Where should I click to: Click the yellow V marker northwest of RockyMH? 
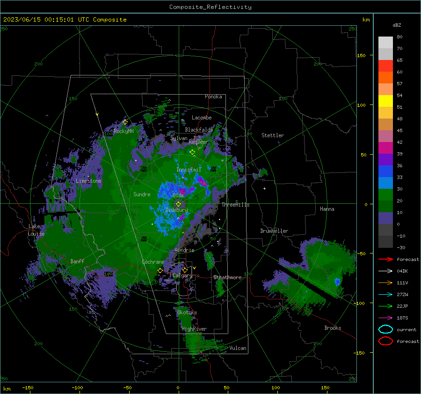(x=97, y=114)
